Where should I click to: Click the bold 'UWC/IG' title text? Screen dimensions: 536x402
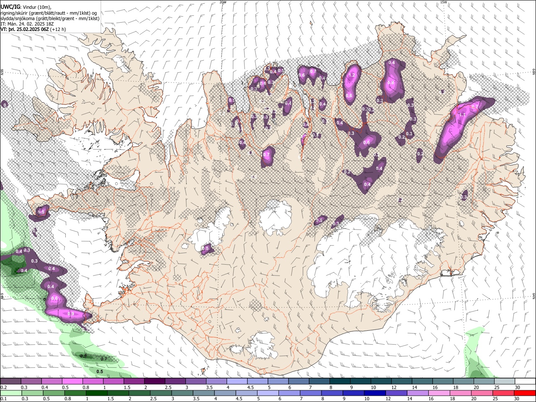[10, 7]
